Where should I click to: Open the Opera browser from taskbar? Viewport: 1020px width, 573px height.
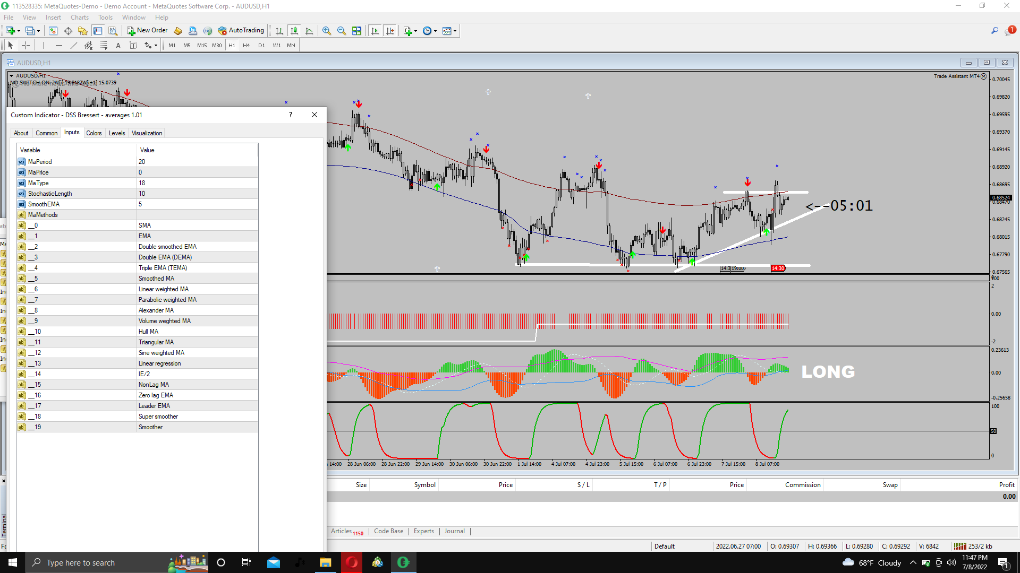click(x=352, y=562)
